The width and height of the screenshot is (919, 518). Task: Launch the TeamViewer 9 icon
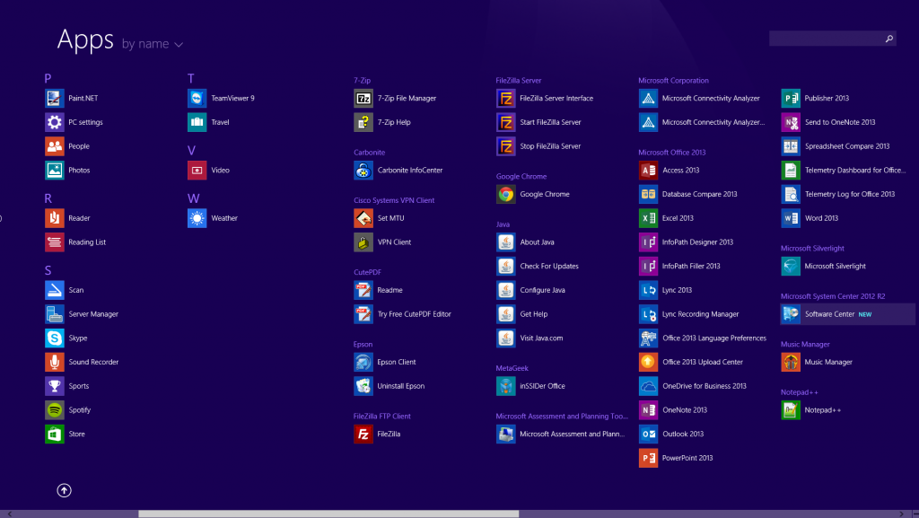tap(197, 99)
